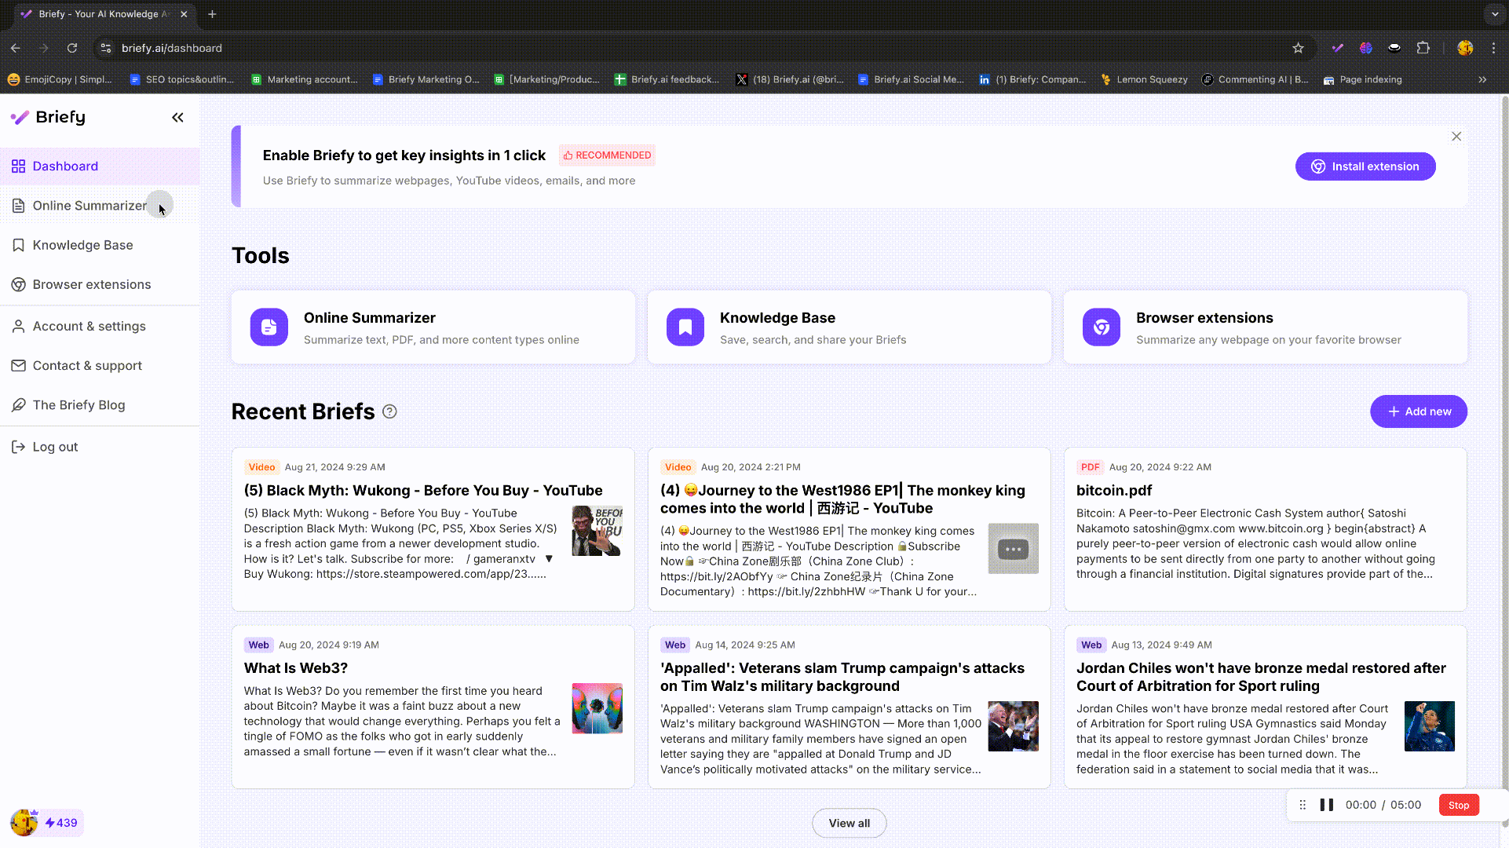Collapse the Briefy sidebar with the double-chevron
Viewport: 1509px width, 848px height.
click(177, 118)
